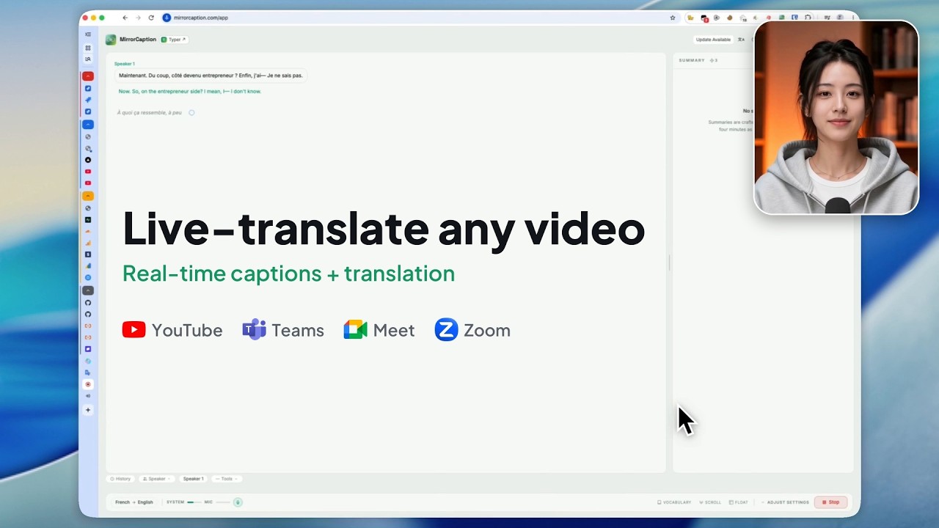The height and width of the screenshot is (528, 939).
Task: Click the speaker sound icon in sidebar bottom
Action: coord(88,396)
